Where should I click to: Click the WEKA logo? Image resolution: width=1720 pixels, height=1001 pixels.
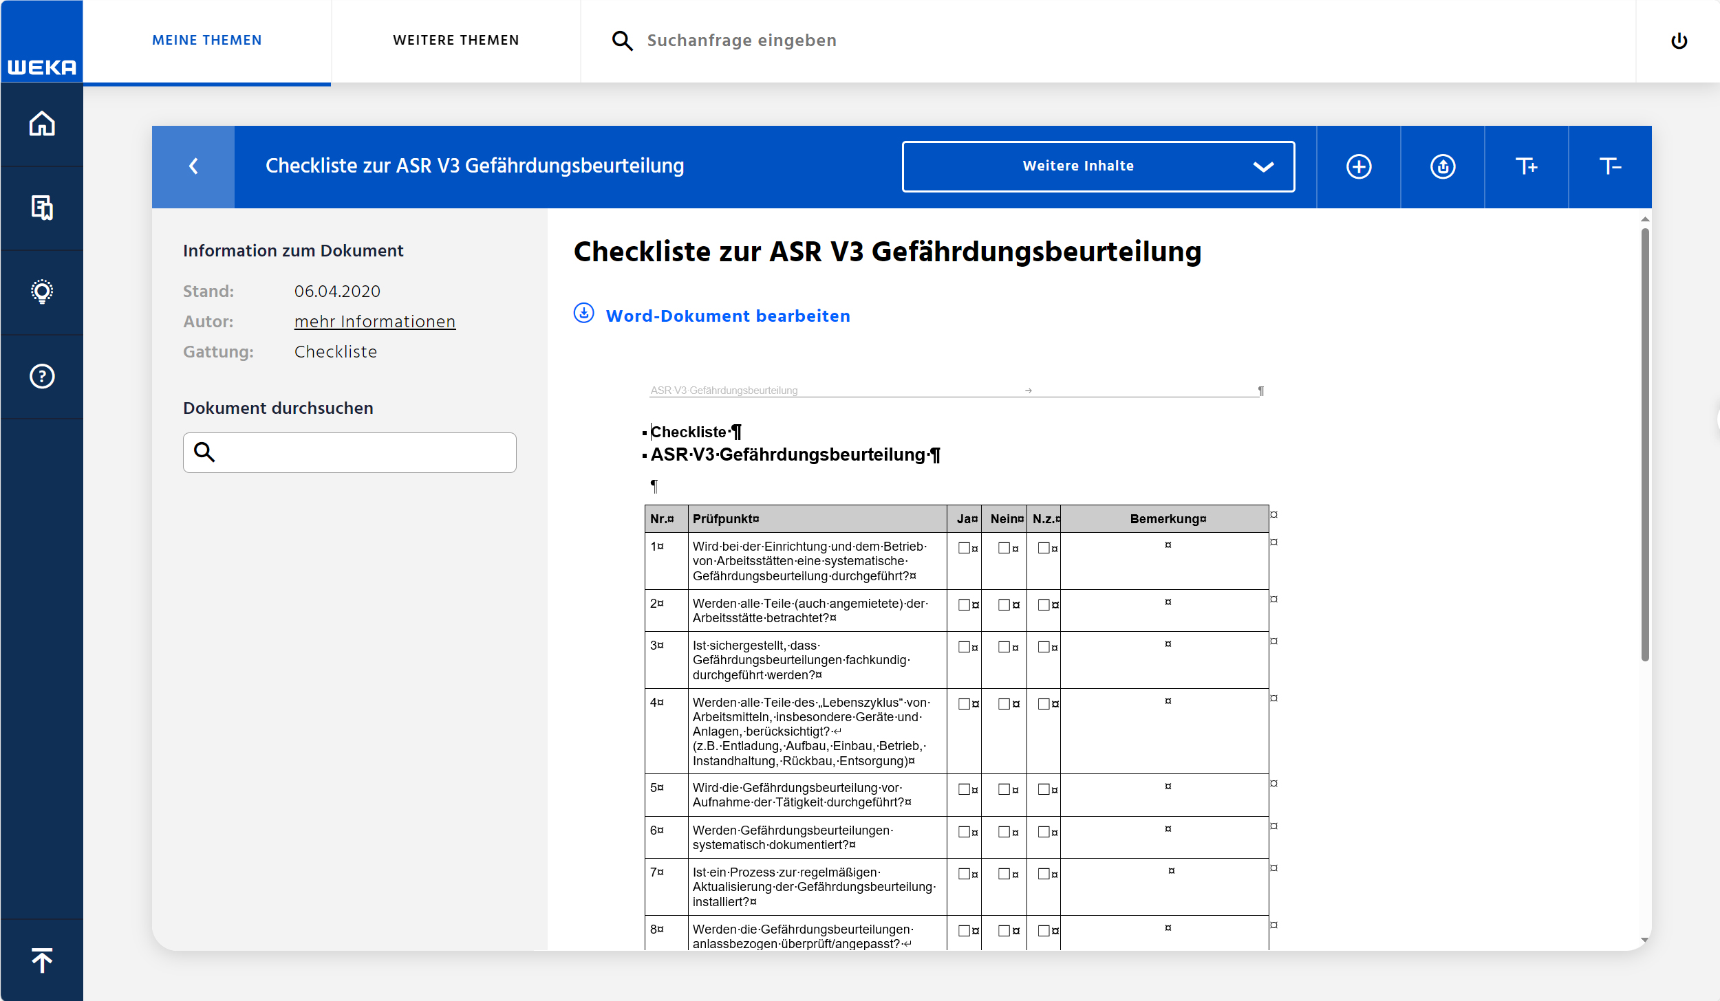click(41, 41)
